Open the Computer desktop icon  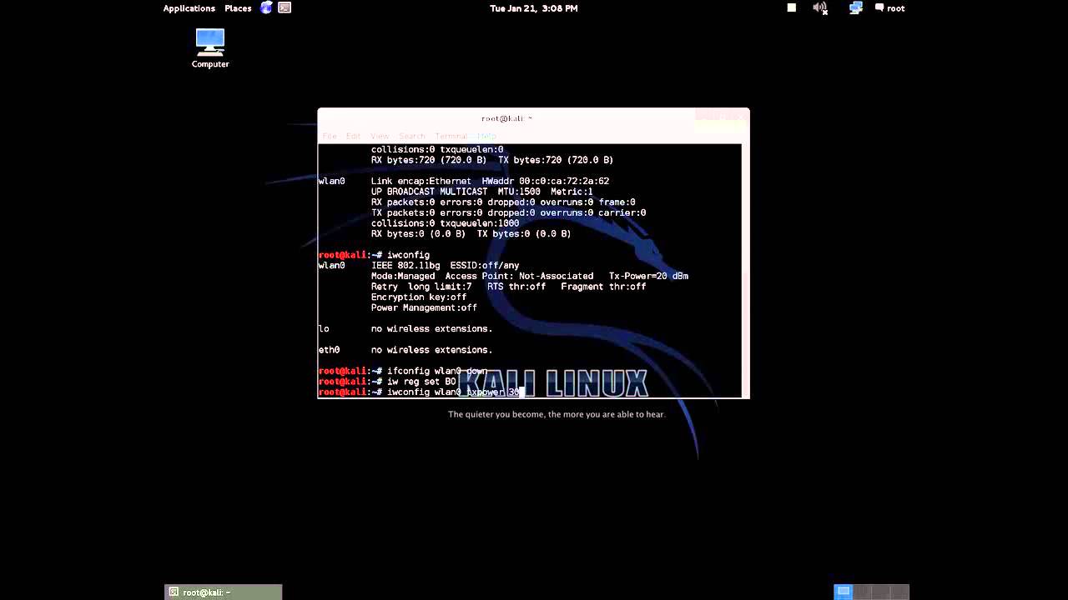pos(210,48)
